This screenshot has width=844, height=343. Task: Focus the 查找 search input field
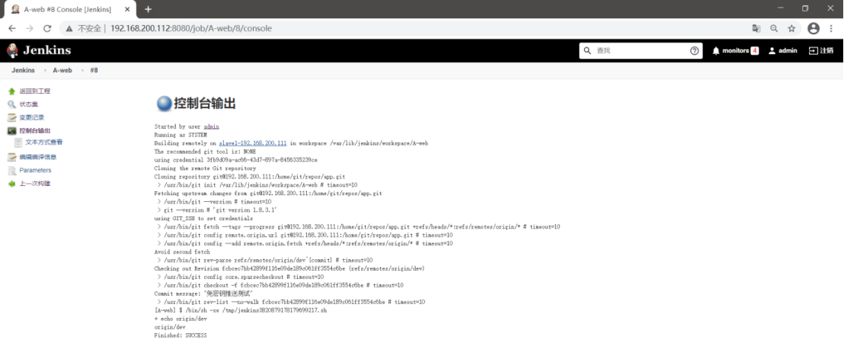click(641, 50)
